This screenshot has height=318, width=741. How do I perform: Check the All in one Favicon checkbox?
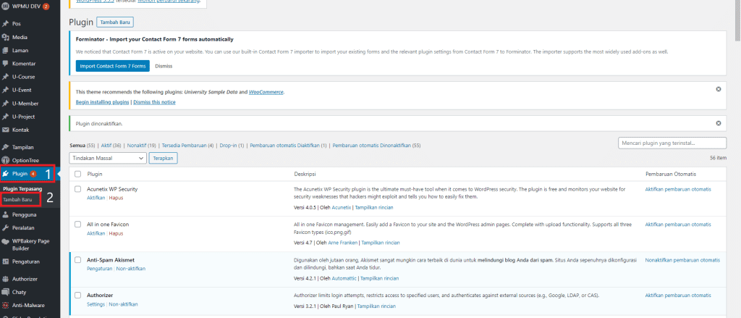point(78,225)
